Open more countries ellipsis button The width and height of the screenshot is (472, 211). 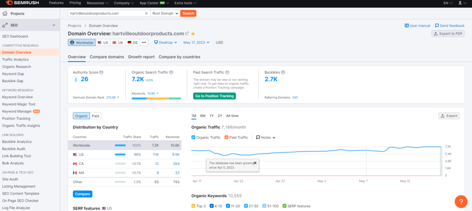point(144,42)
